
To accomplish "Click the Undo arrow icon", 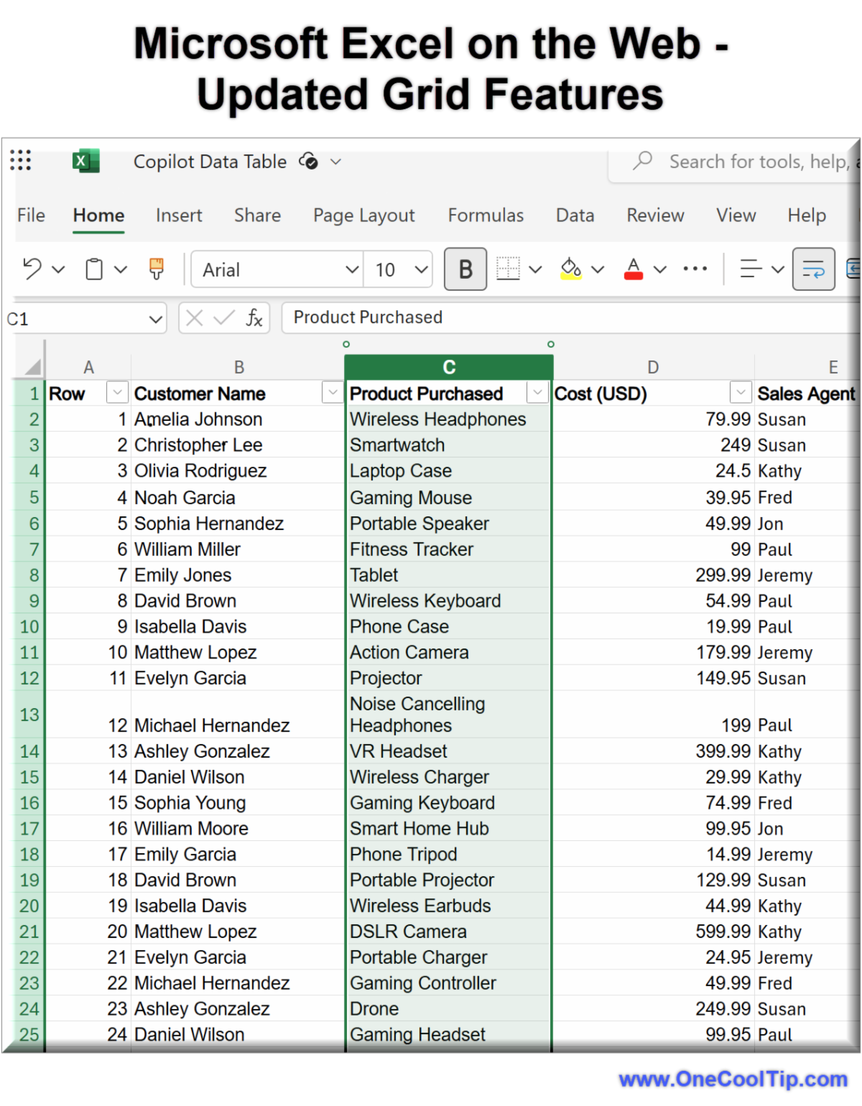I will tap(32, 269).
